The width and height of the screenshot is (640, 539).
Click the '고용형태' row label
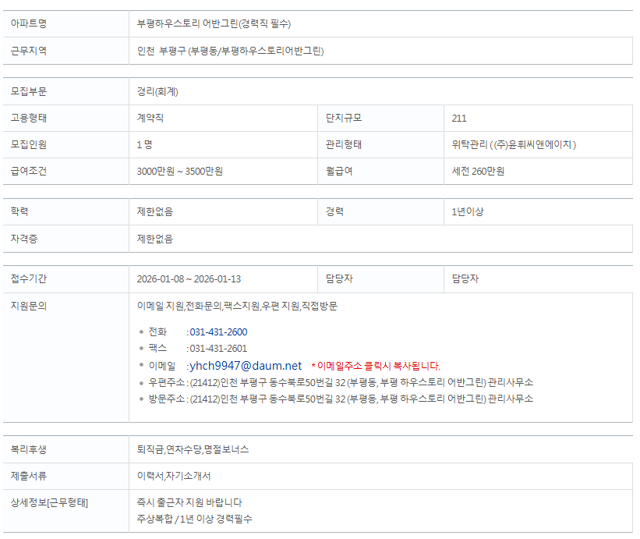pyautogui.click(x=29, y=118)
